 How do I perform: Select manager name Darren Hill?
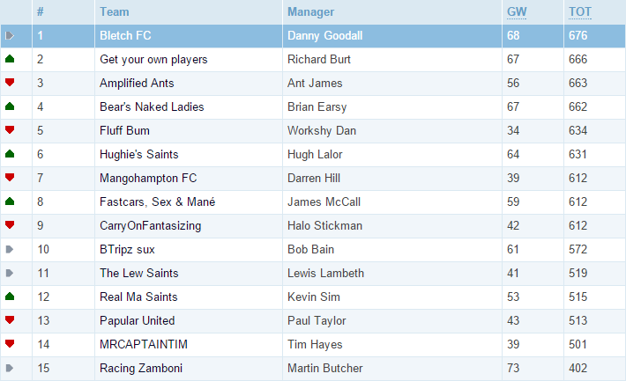pyautogui.click(x=314, y=178)
